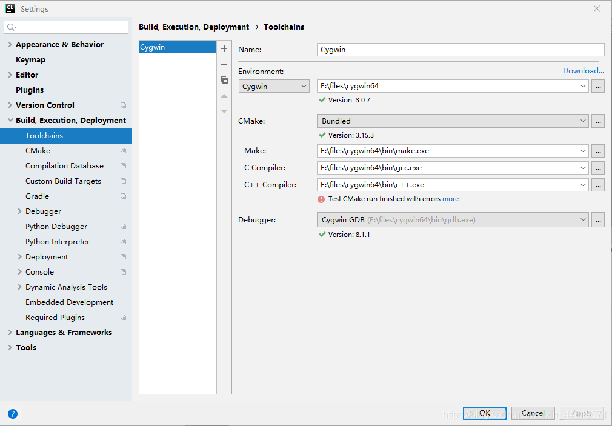Open the help question mark icon
The width and height of the screenshot is (612, 426).
13,414
